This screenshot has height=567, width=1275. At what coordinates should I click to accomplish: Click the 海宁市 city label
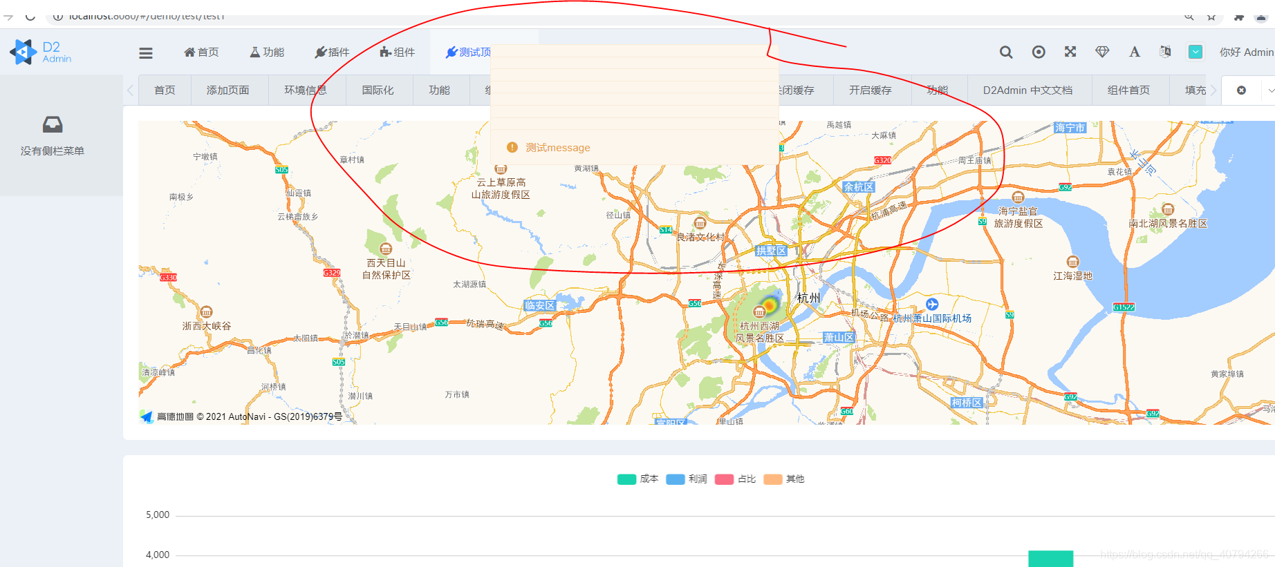(1070, 128)
